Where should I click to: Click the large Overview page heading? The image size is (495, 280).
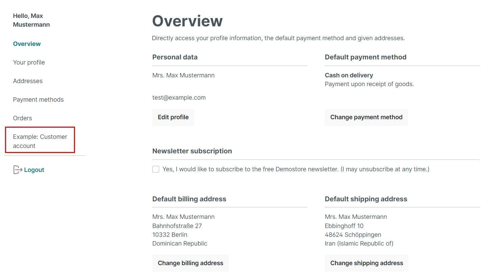(x=187, y=21)
